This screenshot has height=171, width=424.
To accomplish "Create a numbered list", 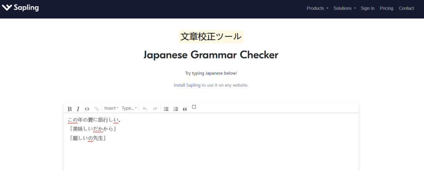I will pos(176,109).
